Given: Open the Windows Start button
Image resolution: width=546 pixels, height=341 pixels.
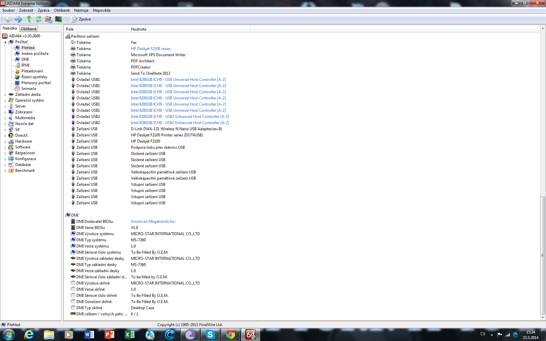Looking at the screenshot, I should tap(8, 335).
